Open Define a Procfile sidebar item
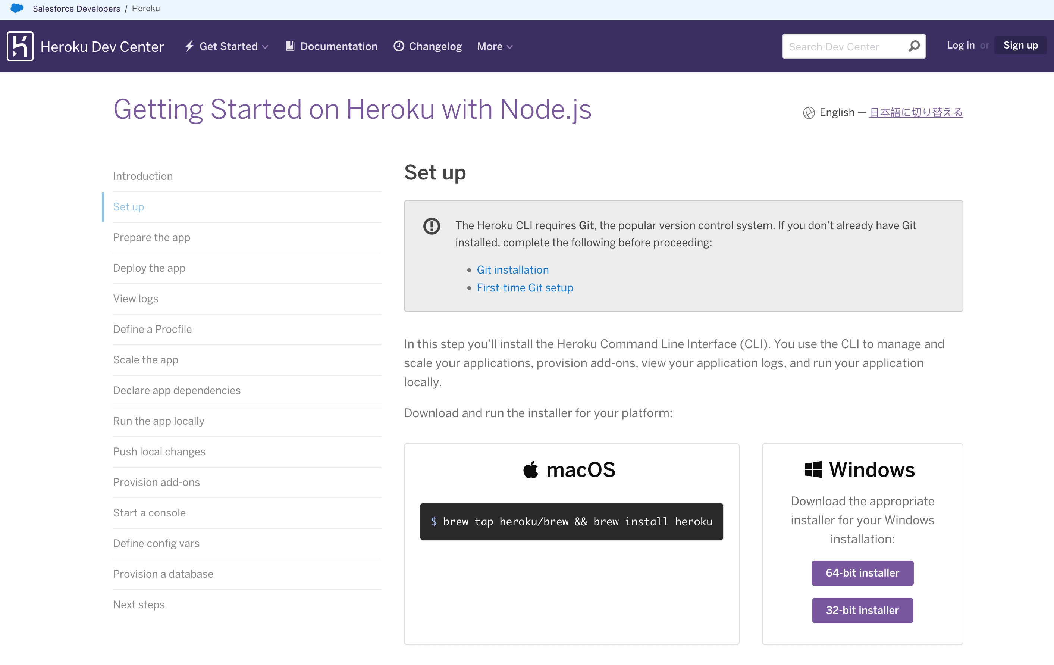 (x=247, y=330)
